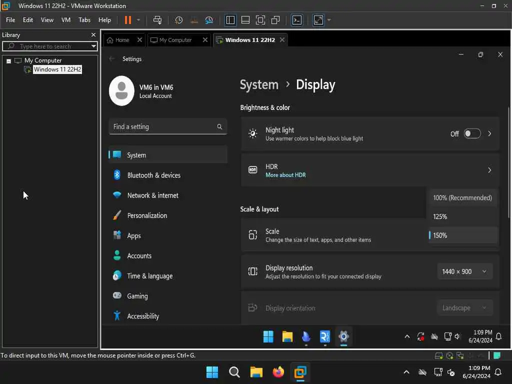Viewport: 512px width, 384px height.
Task: Open Time & language settings
Action: click(x=168, y=276)
